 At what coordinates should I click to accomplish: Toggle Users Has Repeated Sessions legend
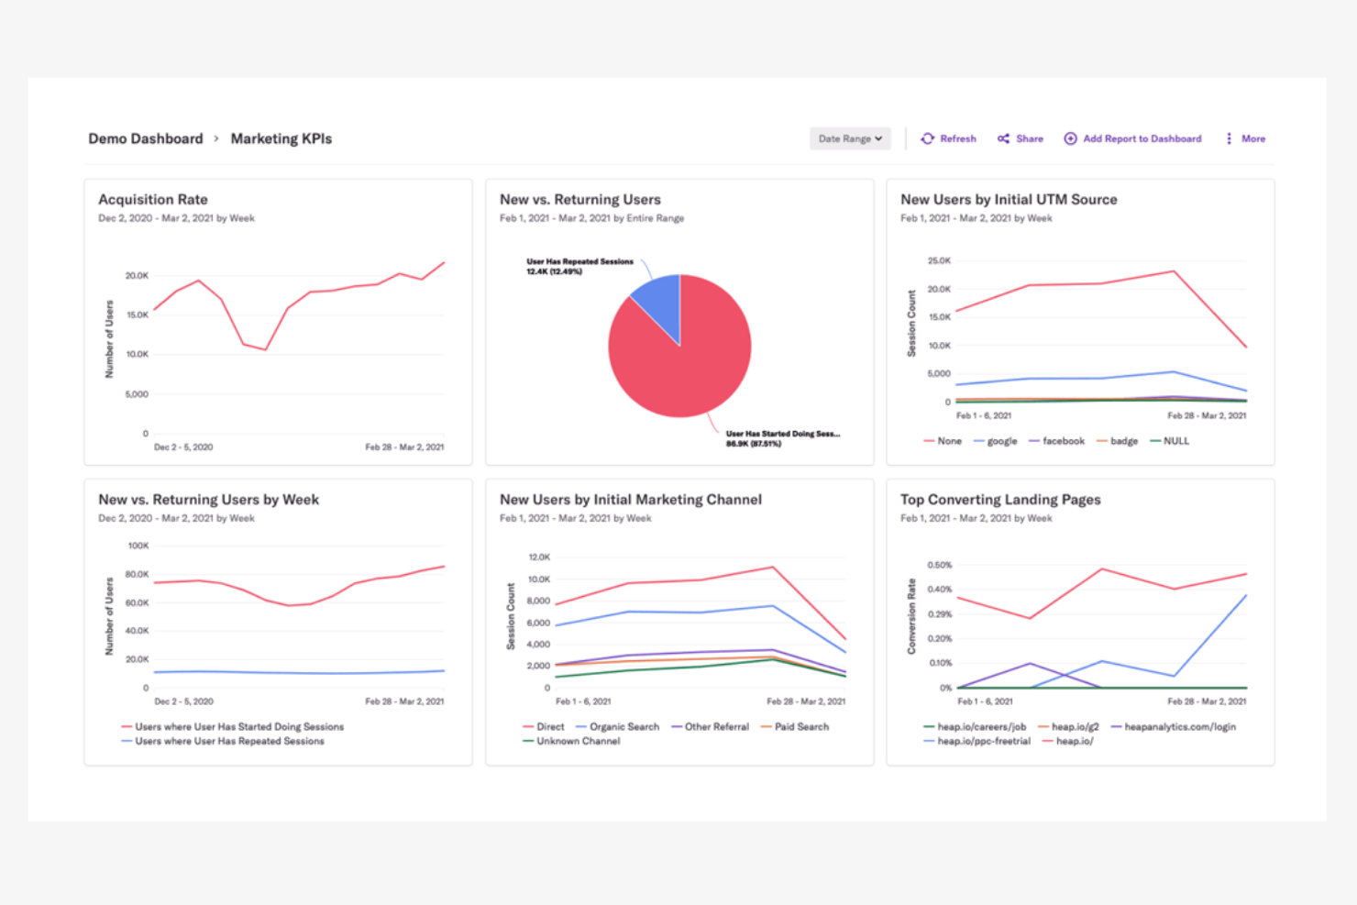click(223, 741)
